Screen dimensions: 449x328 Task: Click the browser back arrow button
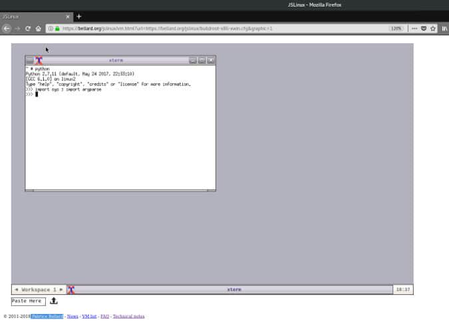(x=7, y=29)
